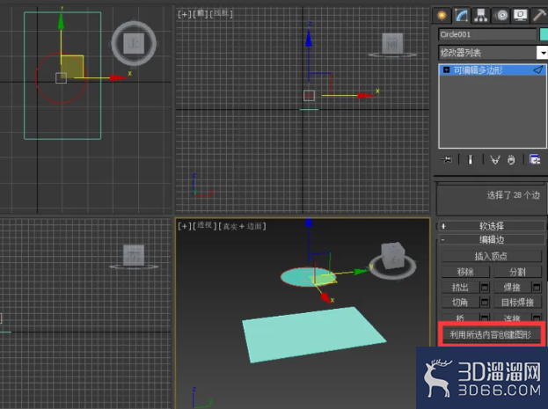The height and width of the screenshot is (409, 548).
Task: Click the perspective viewport ViewCube
Action: [x=393, y=256]
